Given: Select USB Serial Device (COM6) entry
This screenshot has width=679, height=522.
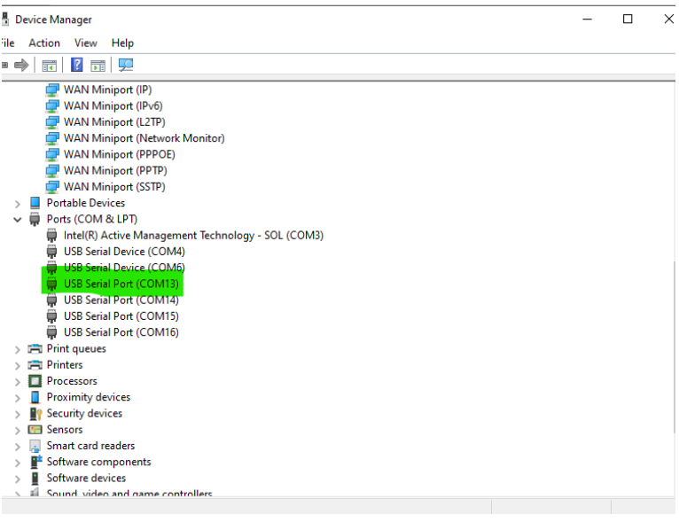Looking at the screenshot, I should point(124,268).
